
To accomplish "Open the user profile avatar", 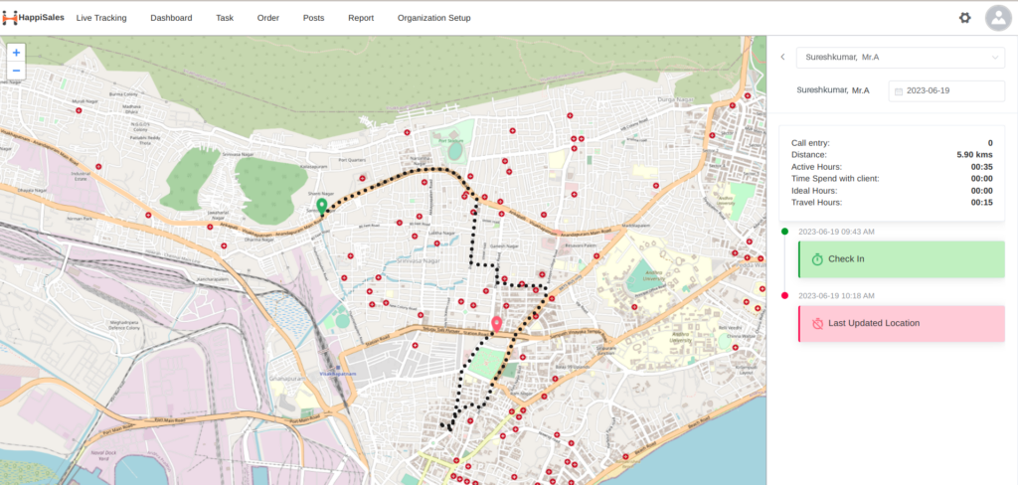I will 998,18.
